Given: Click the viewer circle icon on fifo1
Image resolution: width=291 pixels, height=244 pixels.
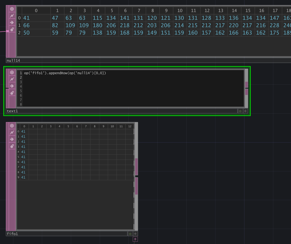Looking at the screenshot, I should (12, 126).
